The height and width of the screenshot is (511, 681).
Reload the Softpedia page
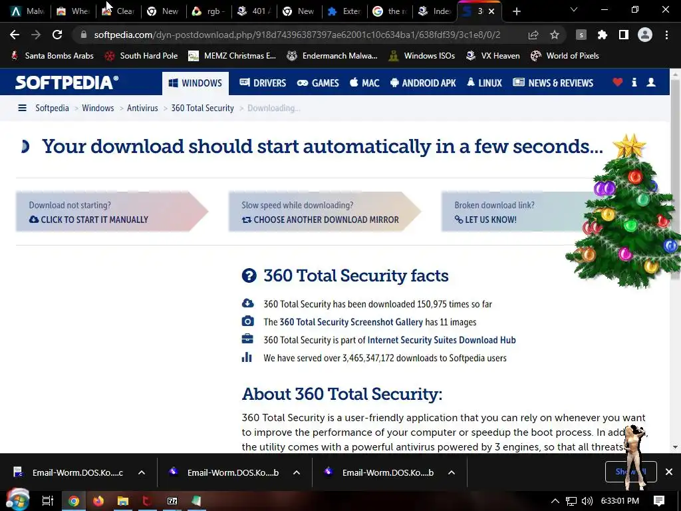coord(57,35)
